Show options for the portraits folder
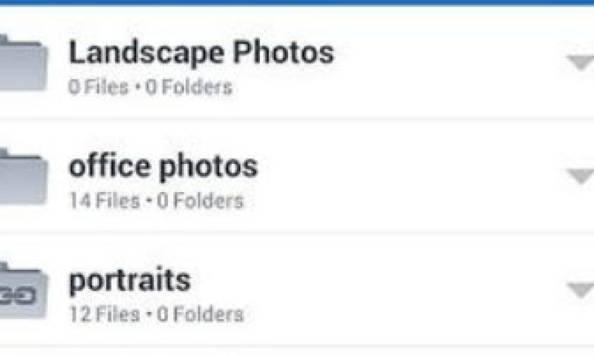 point(581,289)
